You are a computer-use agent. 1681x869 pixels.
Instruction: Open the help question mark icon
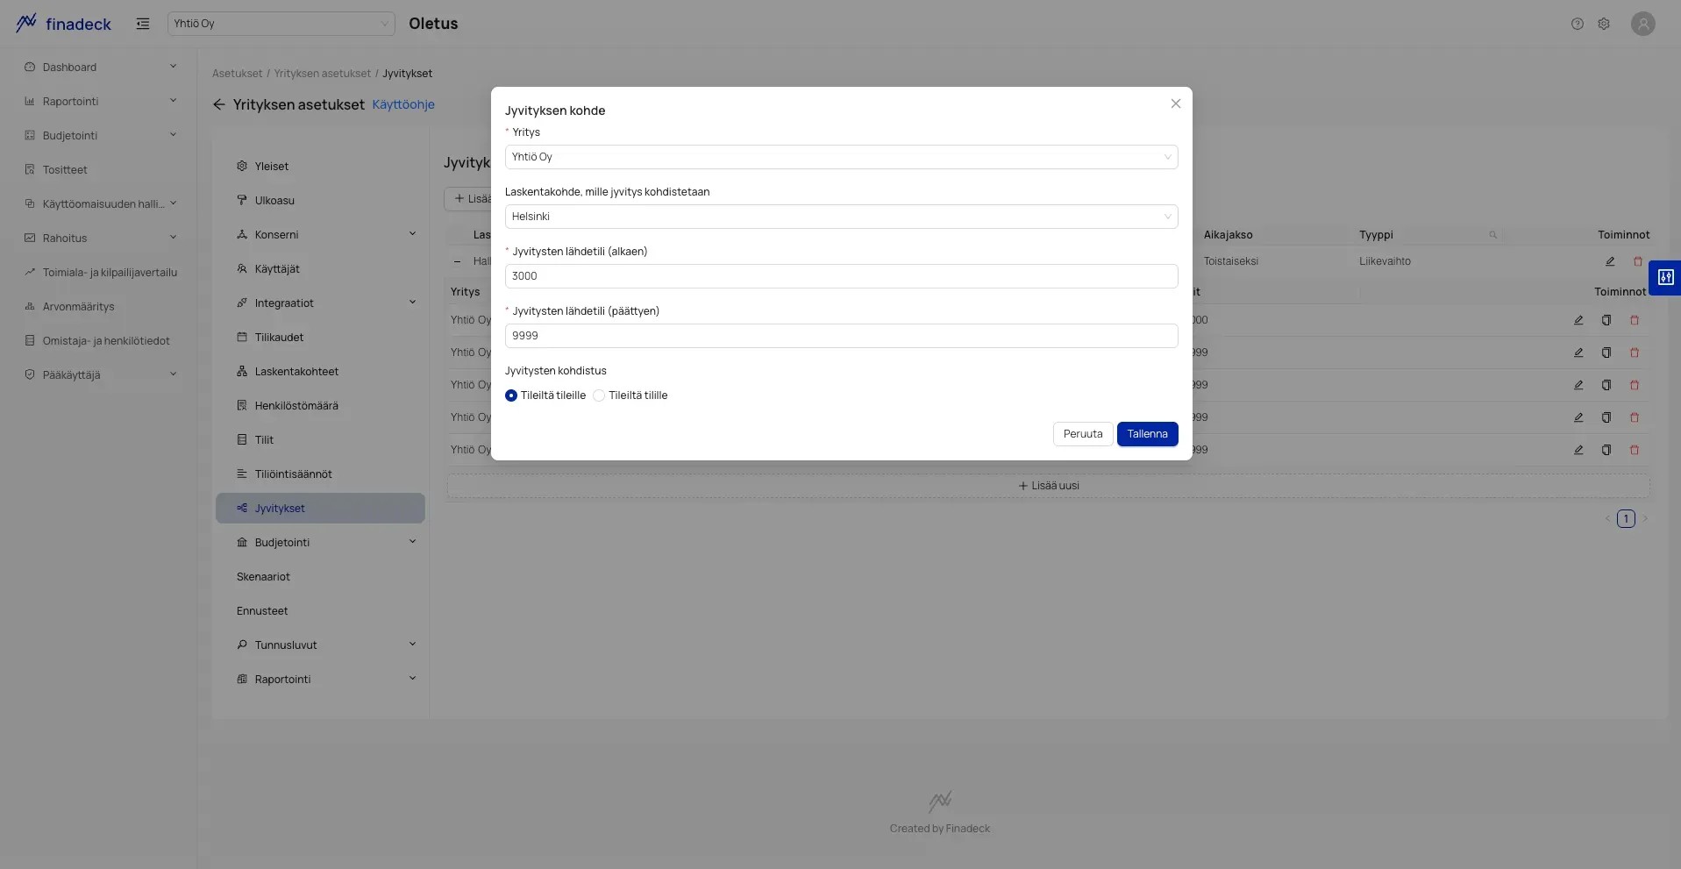[1578, 24]
